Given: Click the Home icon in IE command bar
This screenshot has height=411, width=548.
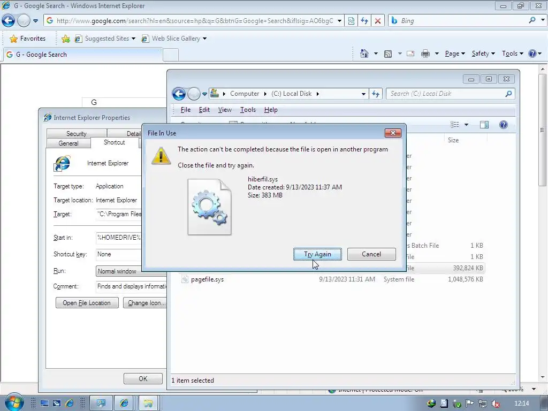Looking at the screenshot, I should pyautogui.click(x=364, y=54).
